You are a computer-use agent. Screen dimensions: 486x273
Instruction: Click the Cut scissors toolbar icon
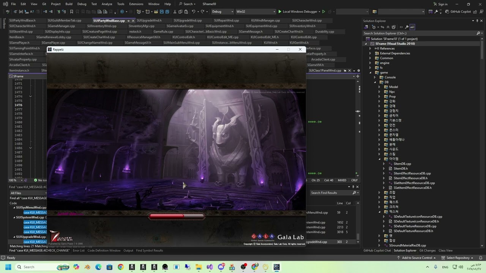click(x=175, y=12)
